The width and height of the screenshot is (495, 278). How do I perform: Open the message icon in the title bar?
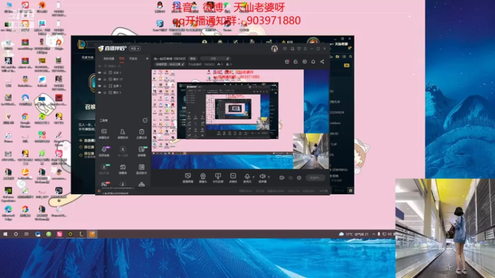[285, 49]
